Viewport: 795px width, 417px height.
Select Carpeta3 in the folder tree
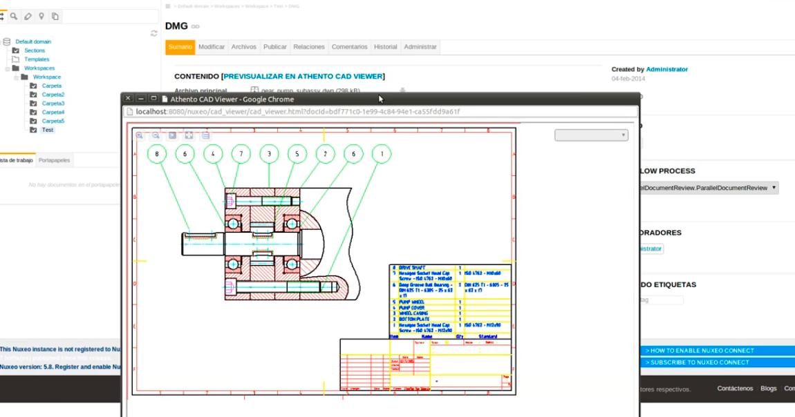coord(53,104)
